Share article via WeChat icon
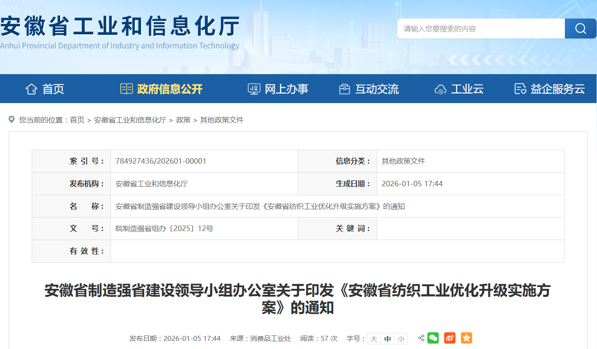Screen dimensions: 597x349 [x=433, y=338]
